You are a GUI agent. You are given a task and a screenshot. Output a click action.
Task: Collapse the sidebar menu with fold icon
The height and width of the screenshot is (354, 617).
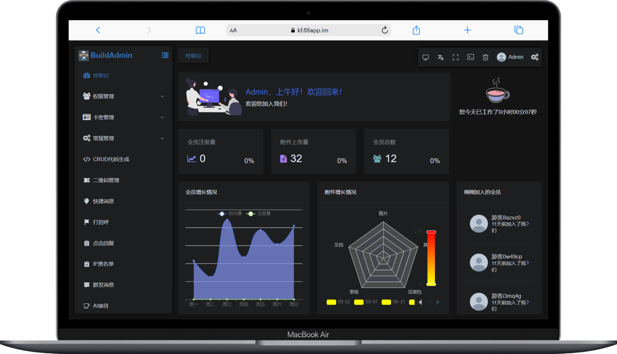click(x=165, y=55)
